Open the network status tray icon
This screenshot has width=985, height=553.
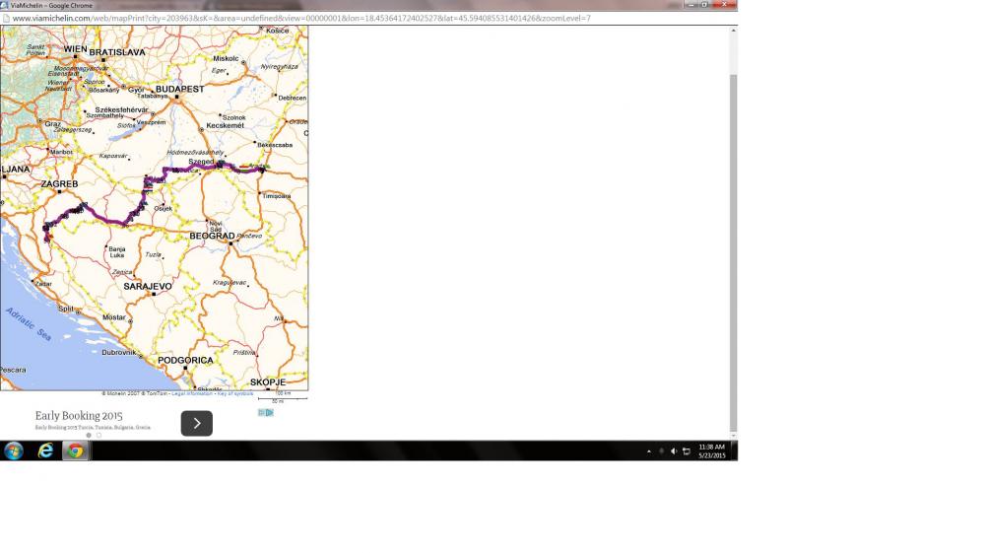click(x=687, y=451)
